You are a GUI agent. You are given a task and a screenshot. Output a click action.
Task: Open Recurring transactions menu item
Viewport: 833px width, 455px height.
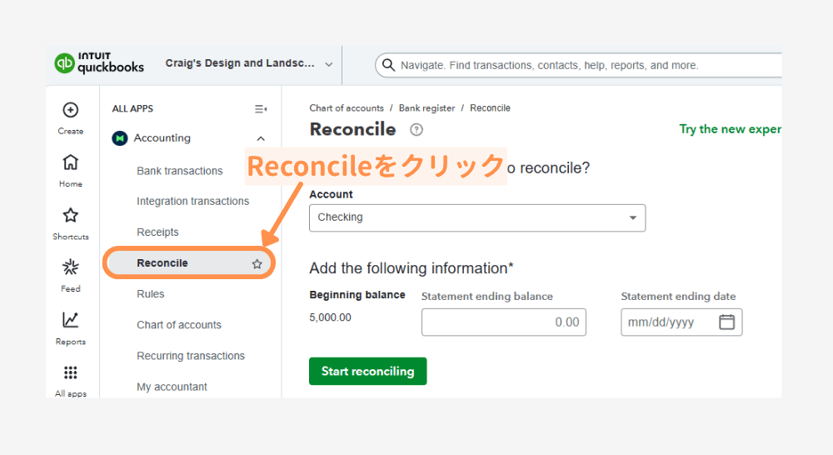(191, 356)
